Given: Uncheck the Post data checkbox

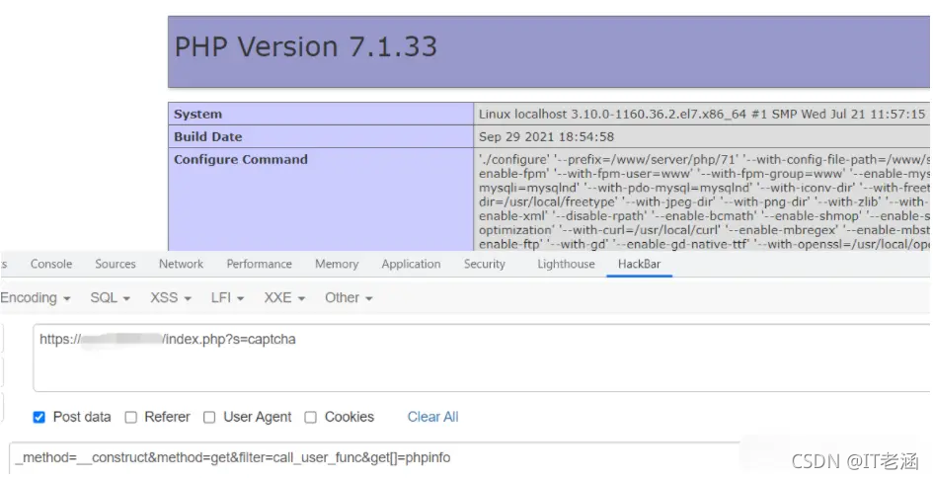Looking at the screenshot, I should pos(39,417).
